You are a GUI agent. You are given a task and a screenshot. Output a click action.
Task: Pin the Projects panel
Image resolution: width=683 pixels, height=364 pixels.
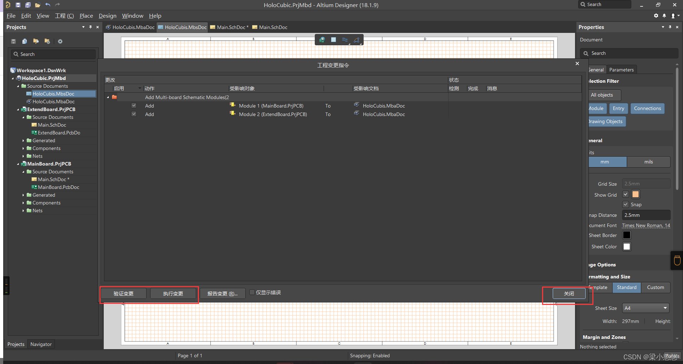(x=90, y=27)
